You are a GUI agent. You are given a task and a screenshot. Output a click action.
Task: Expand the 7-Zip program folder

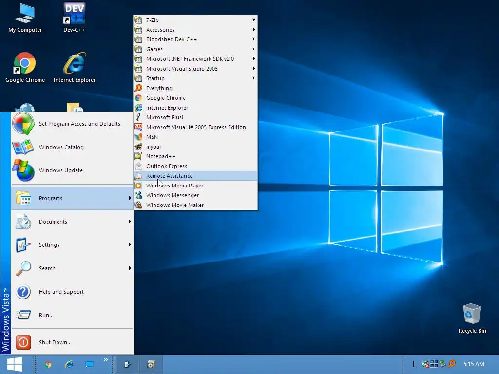pos(195,19)
